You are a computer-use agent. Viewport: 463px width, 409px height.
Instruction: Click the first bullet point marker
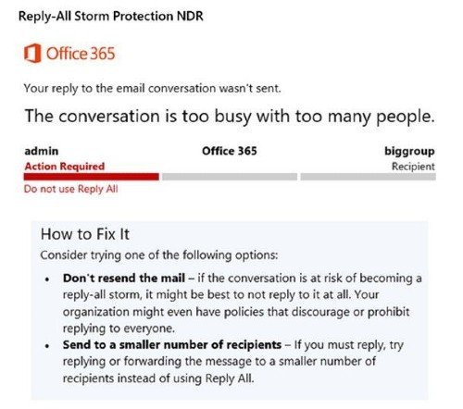[47, 279]
